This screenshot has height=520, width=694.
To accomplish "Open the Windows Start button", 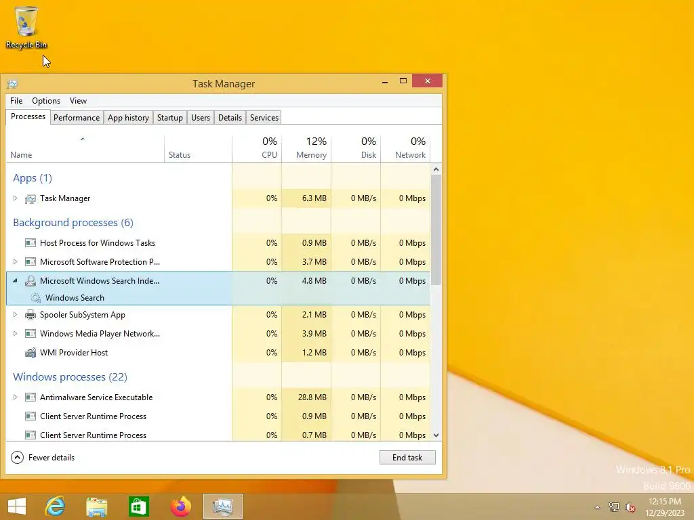I will point(17,506).
